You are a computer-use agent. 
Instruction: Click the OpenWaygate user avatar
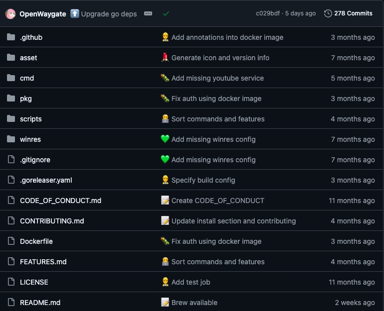10,14
